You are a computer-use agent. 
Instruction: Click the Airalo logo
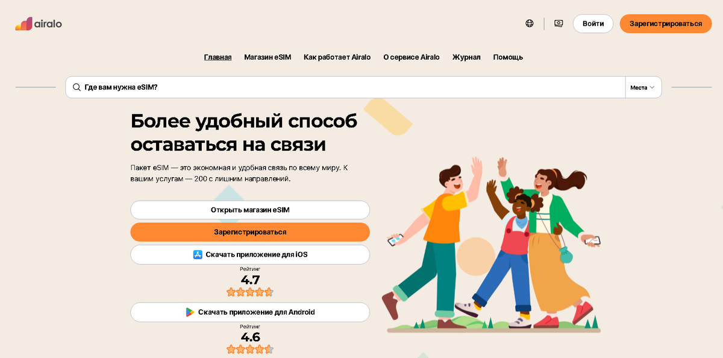39,24
